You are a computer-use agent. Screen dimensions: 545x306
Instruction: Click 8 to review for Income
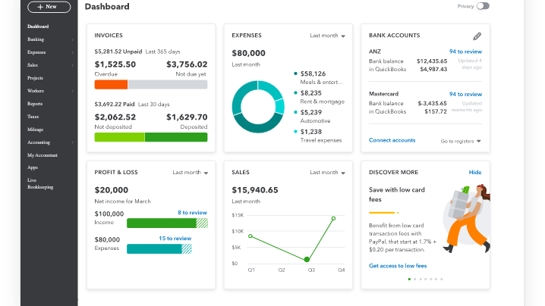click(x=192, y=213)
